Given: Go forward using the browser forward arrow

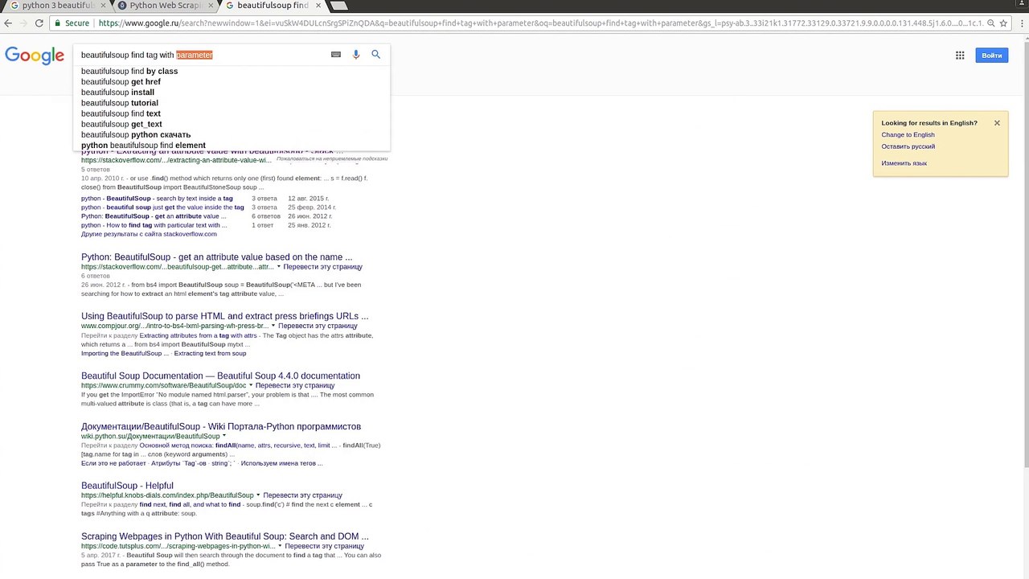Looking at the screenshot, I should click(24, 23).
